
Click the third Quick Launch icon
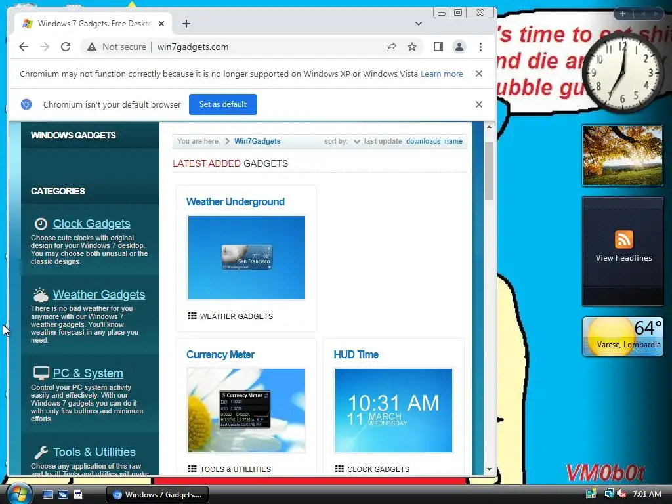pyautogui.click(x=78, y=495)
